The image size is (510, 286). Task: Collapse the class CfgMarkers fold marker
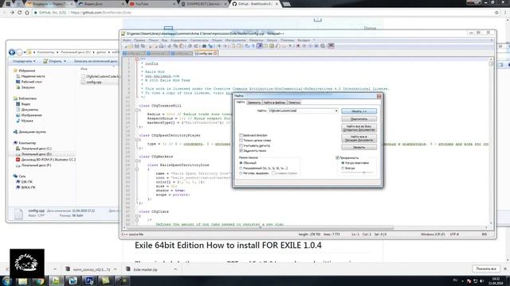coord(137,160)
